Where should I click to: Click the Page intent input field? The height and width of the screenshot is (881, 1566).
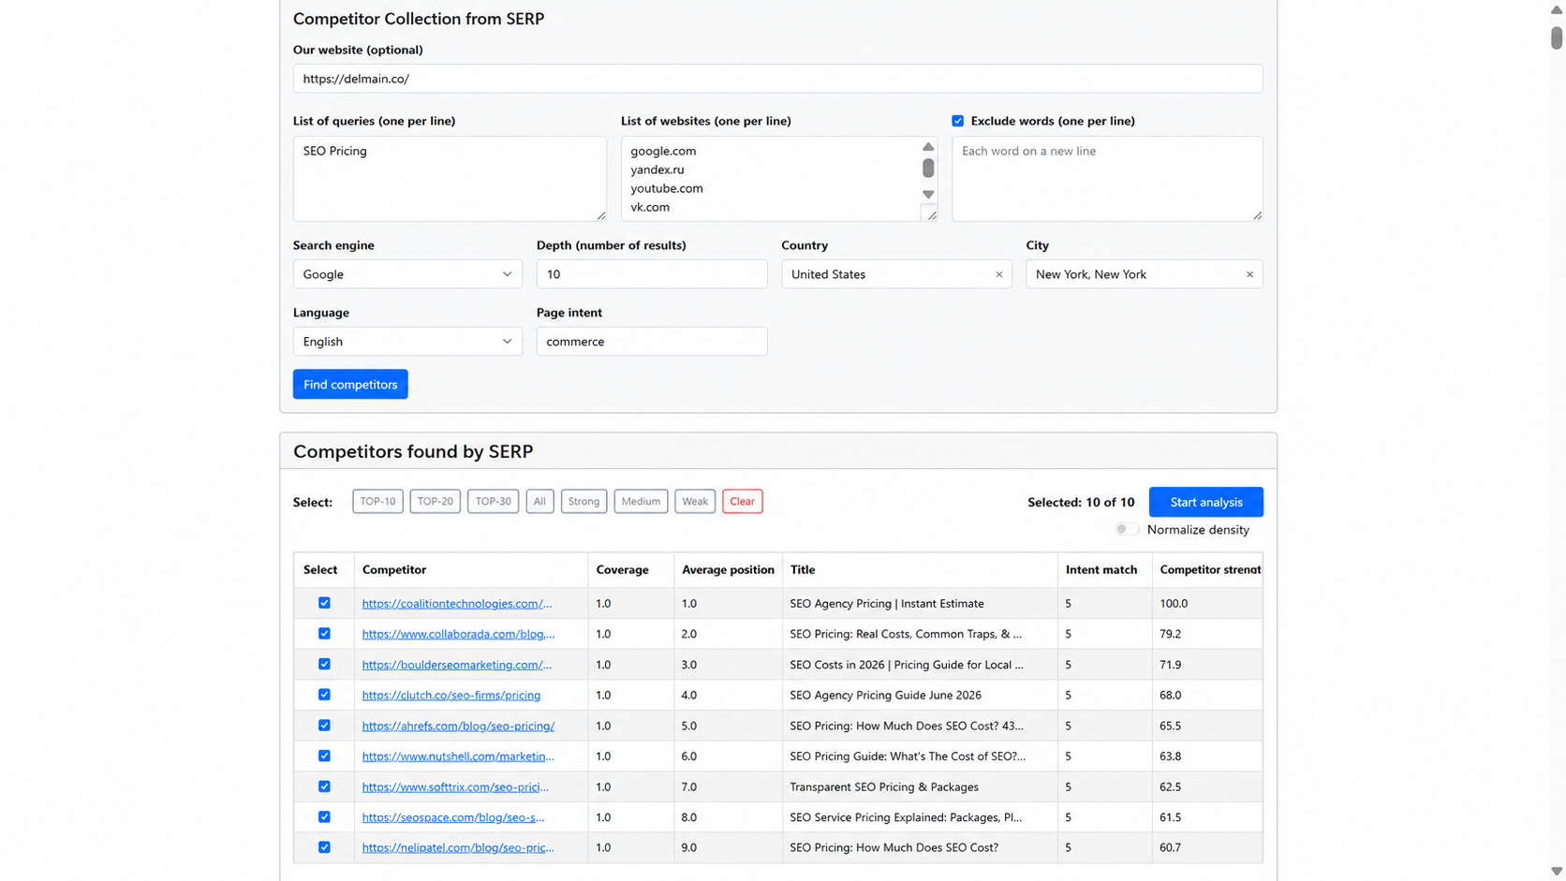pos(652,342)
